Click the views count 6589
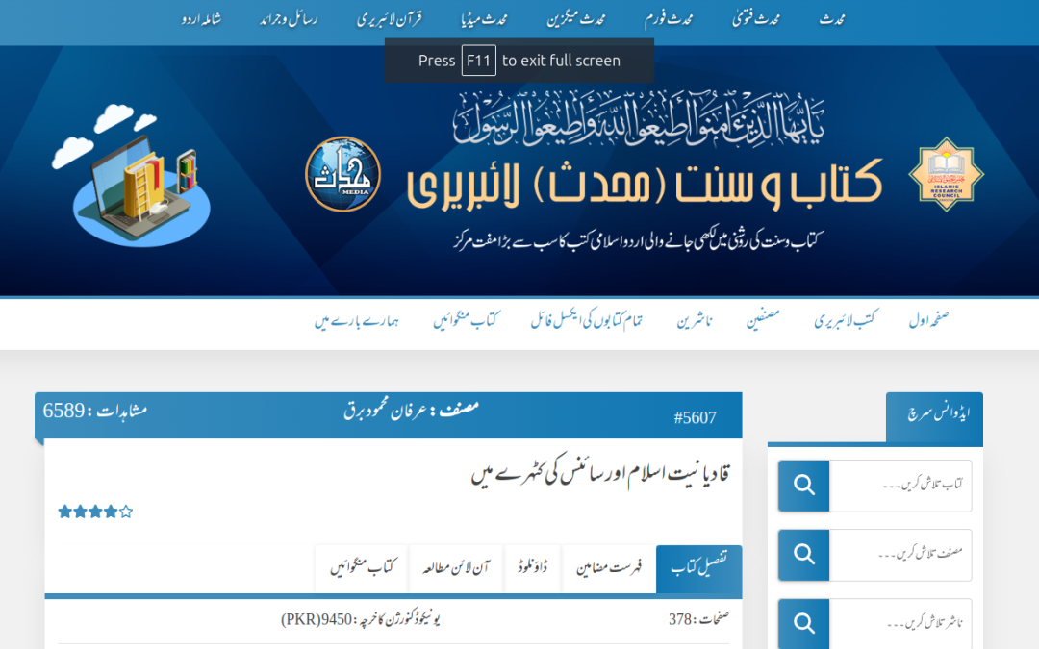 63,411
